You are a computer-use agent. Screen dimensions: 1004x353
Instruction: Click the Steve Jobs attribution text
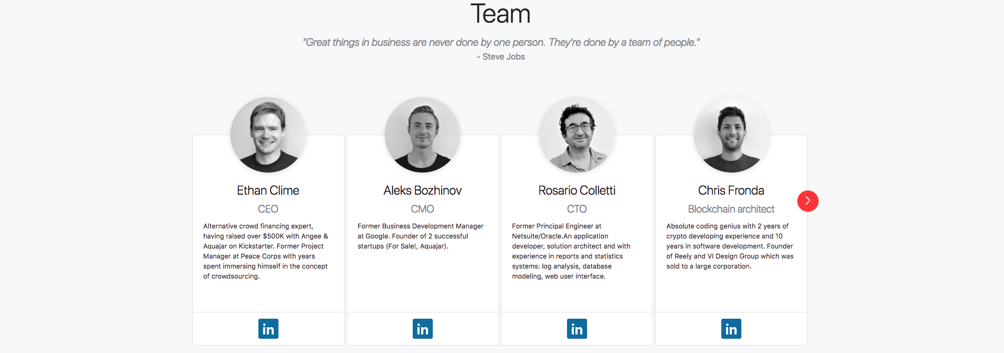tap(501, 56)
